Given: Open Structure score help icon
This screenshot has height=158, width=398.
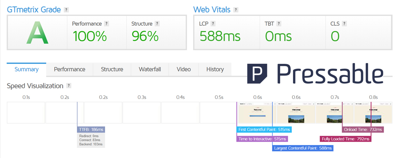Looking at the screenshot, I should (157, 24).
